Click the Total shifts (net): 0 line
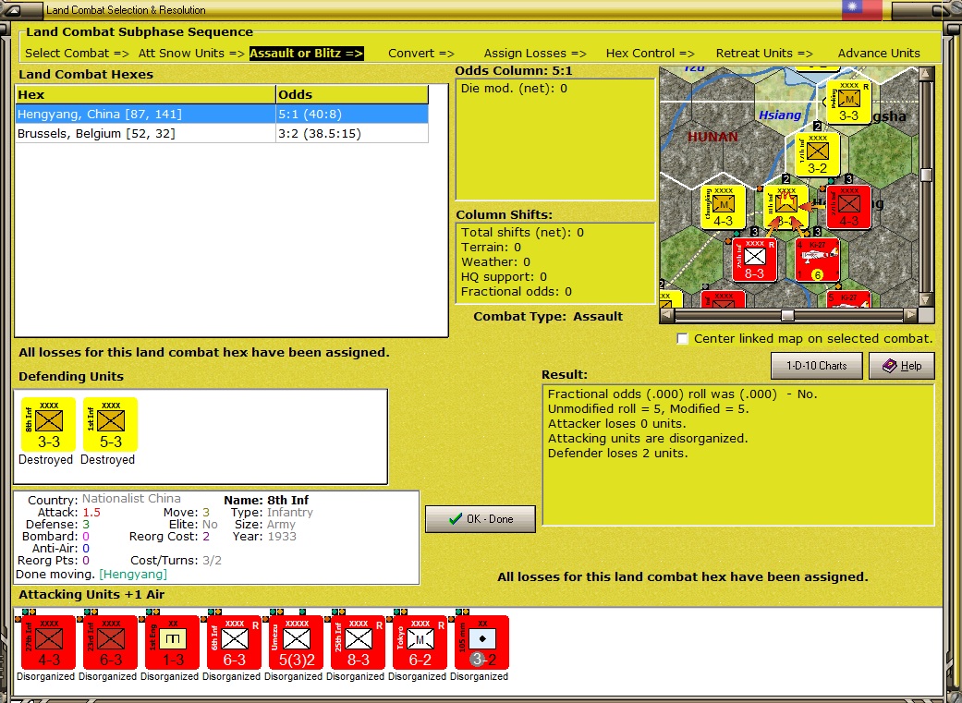This screenshot has width=962, height=703. [x=523, y=233]
